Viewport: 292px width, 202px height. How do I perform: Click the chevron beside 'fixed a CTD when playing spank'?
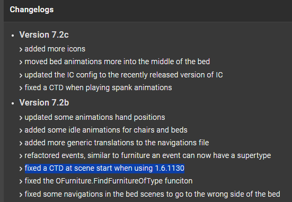(21, 88)
